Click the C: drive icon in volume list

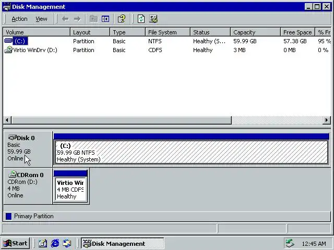[x=8, y=41]
